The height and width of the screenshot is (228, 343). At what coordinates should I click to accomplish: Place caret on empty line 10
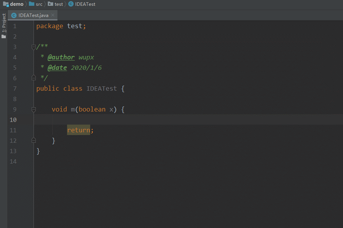188,120
